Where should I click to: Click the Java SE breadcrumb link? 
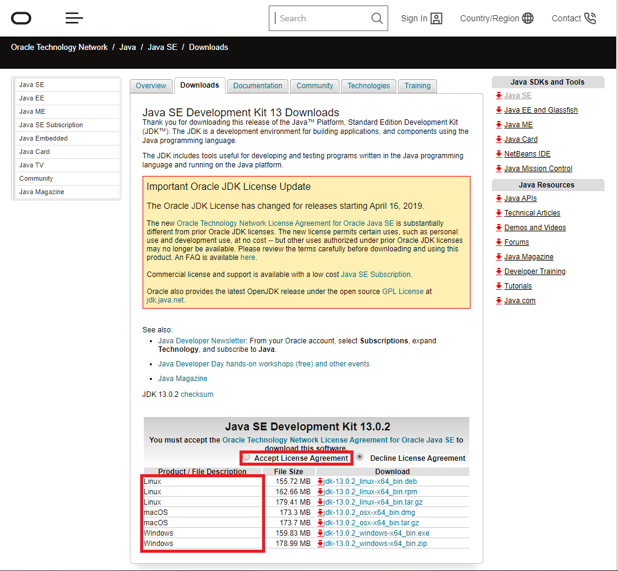tap(162, 47)
